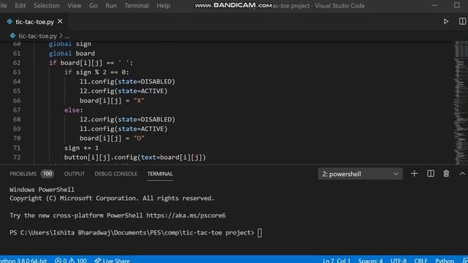Open the View menu

(x=75, y=6)
